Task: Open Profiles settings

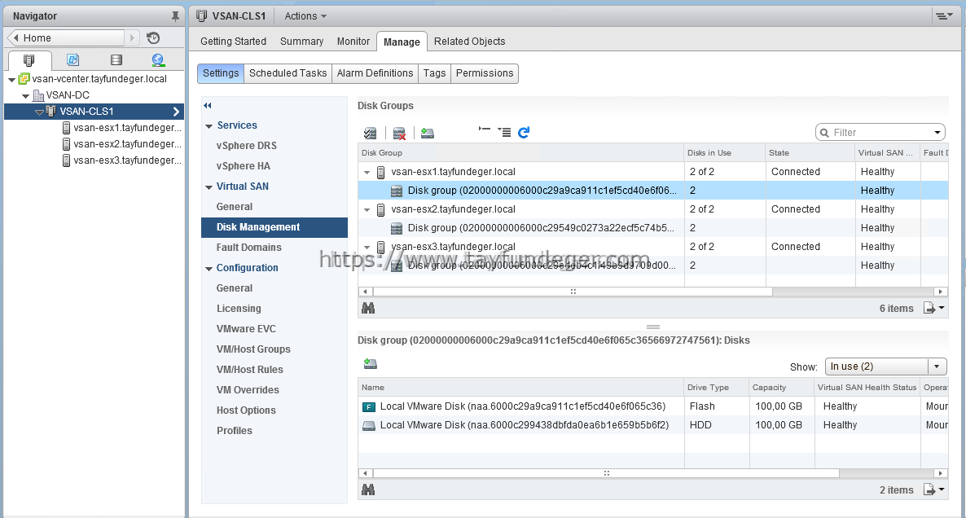Action: click(234, 430)
